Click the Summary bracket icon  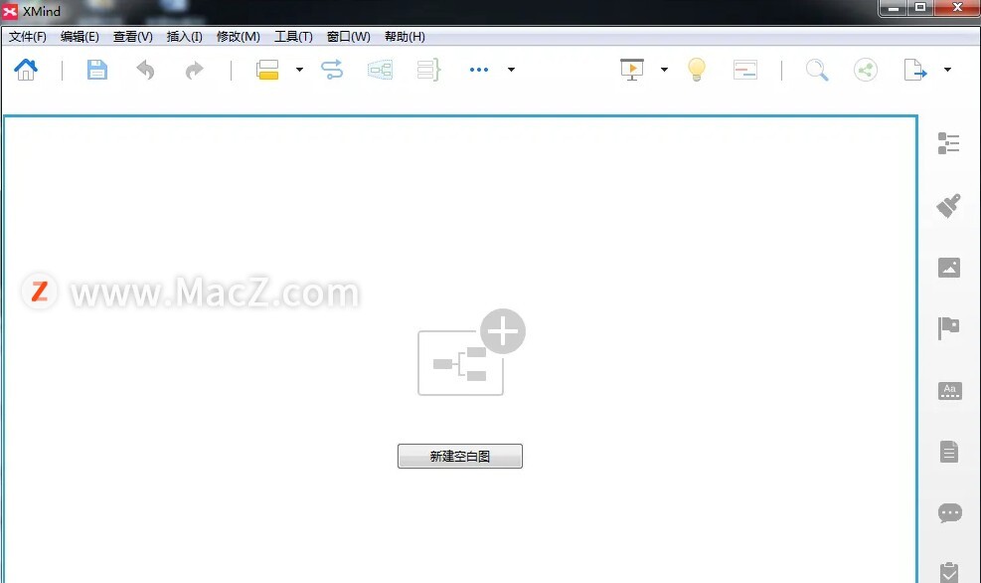(x=429, y=70)
